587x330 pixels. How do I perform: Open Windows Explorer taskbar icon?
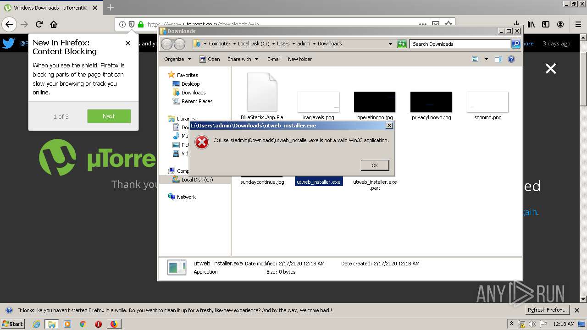point(51,324)
